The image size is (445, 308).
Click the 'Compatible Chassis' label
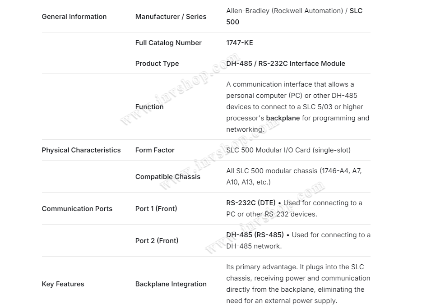tap(168, 177)
